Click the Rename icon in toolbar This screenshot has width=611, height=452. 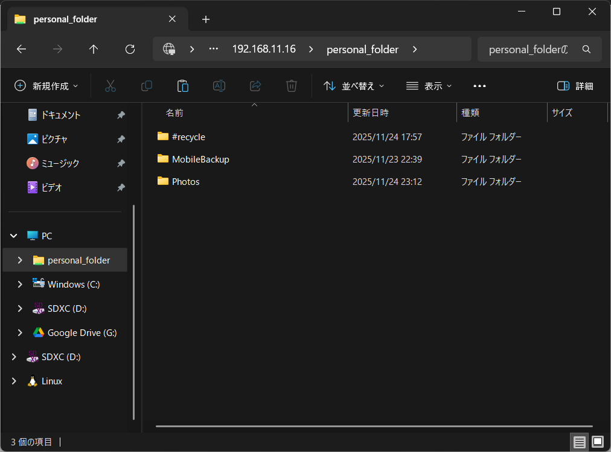pos(219,86)
